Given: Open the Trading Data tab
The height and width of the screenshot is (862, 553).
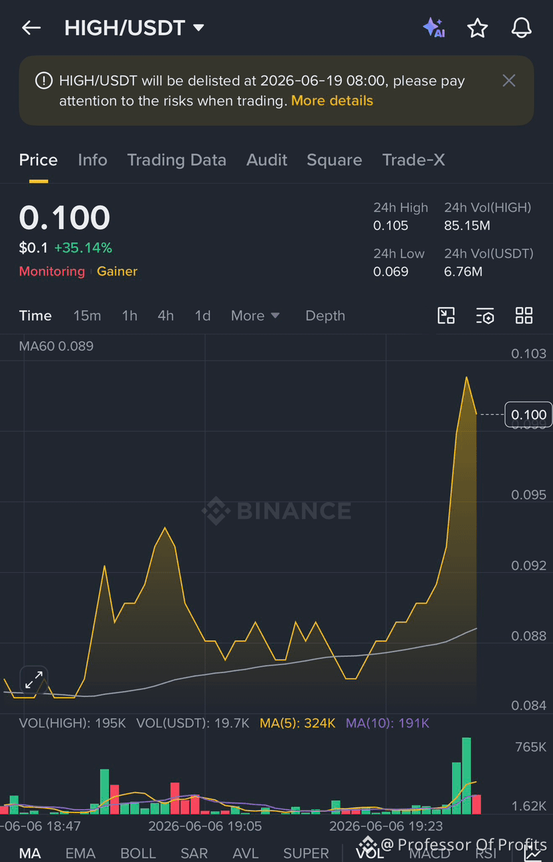Looking at the screenshot, I should click(176, 160).
